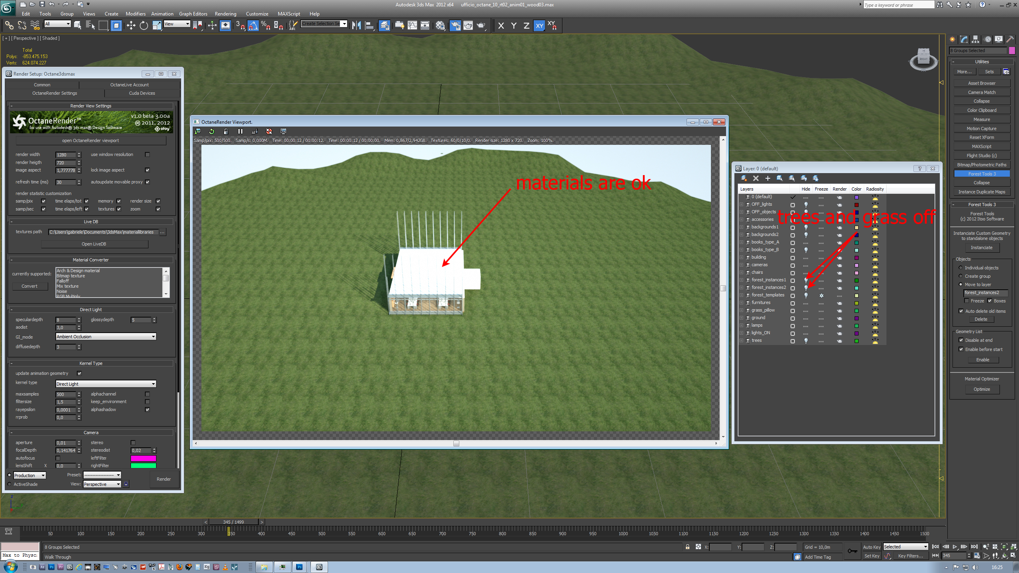Switch to the Cuda Devices tab
Viewport: 1019px width, 573px height.
click(x=142, y=93)
